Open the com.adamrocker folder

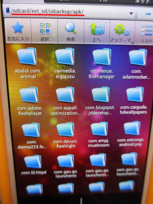(x=138, y=57)
